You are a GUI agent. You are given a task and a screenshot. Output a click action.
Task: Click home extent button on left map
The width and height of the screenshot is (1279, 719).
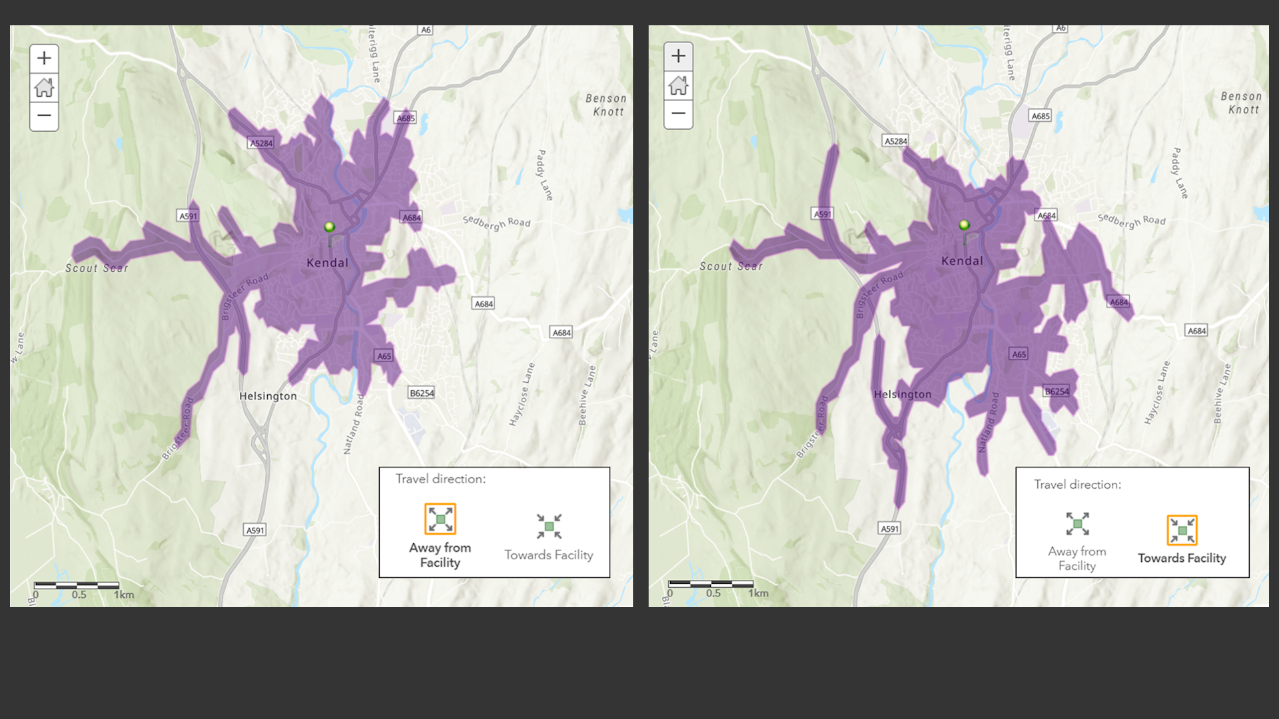coord(44,87)
